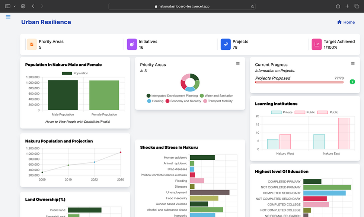Go to the Home link
This screenshot has width=364, height=217.
[x=349, y=22]
